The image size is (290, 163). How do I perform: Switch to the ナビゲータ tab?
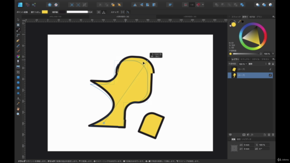[247, 139]
